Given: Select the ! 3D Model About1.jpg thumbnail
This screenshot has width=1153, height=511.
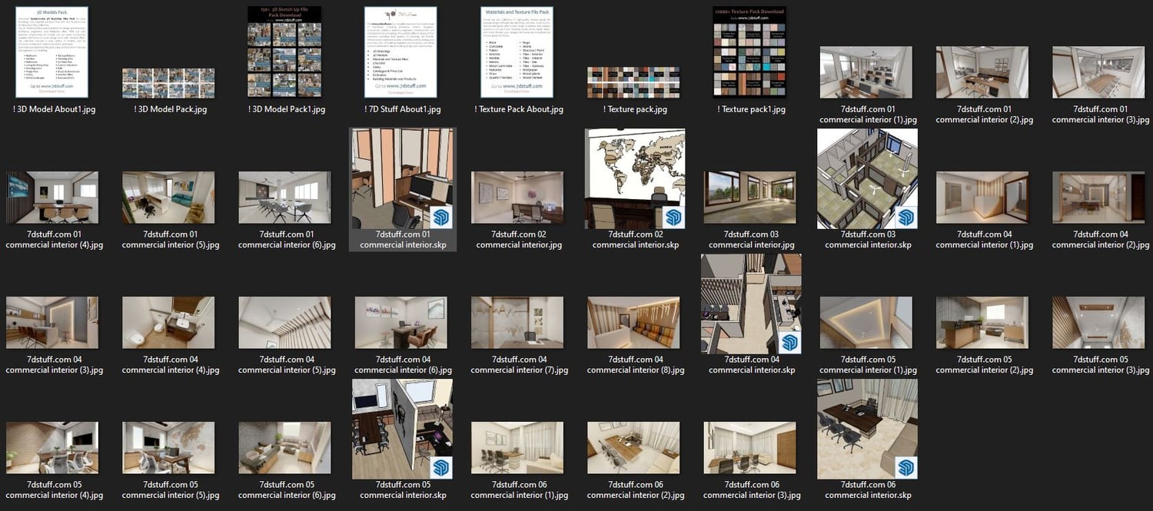Looking at the screenshot, I should coord(52,52).
